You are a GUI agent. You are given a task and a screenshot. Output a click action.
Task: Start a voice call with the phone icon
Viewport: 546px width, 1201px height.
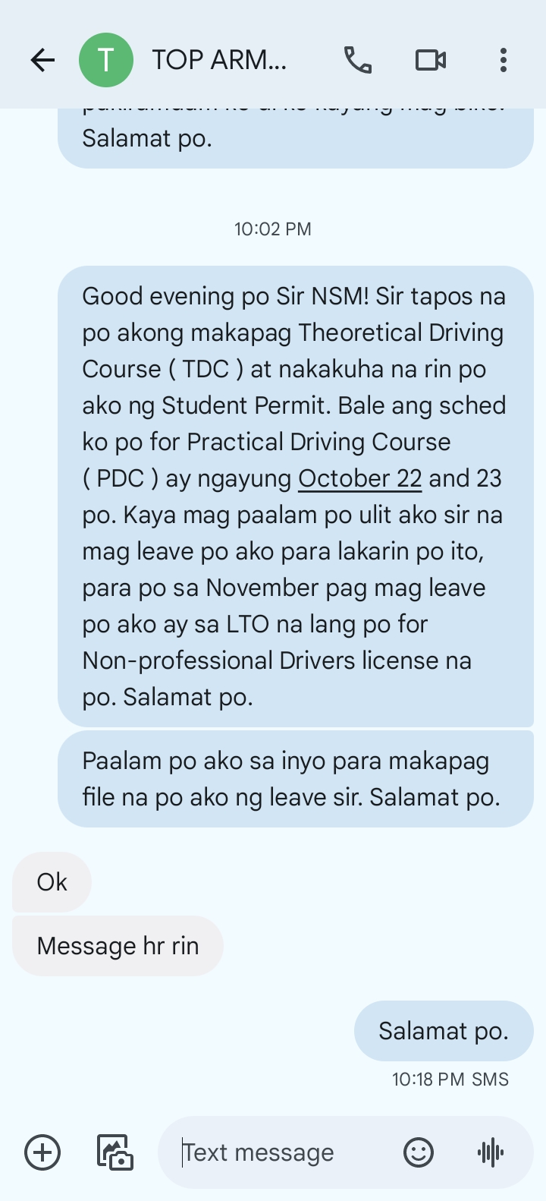358,60
